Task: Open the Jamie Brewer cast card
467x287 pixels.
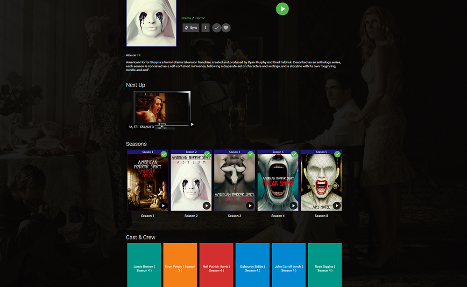Action: 144,265
